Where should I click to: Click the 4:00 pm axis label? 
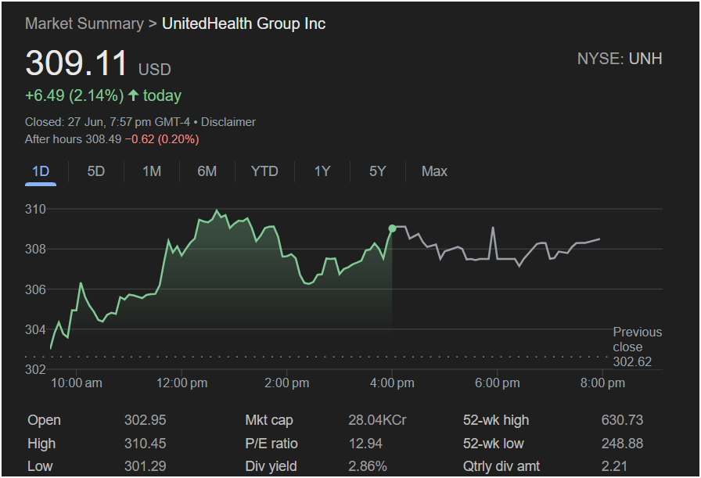[x=392, y=383]
